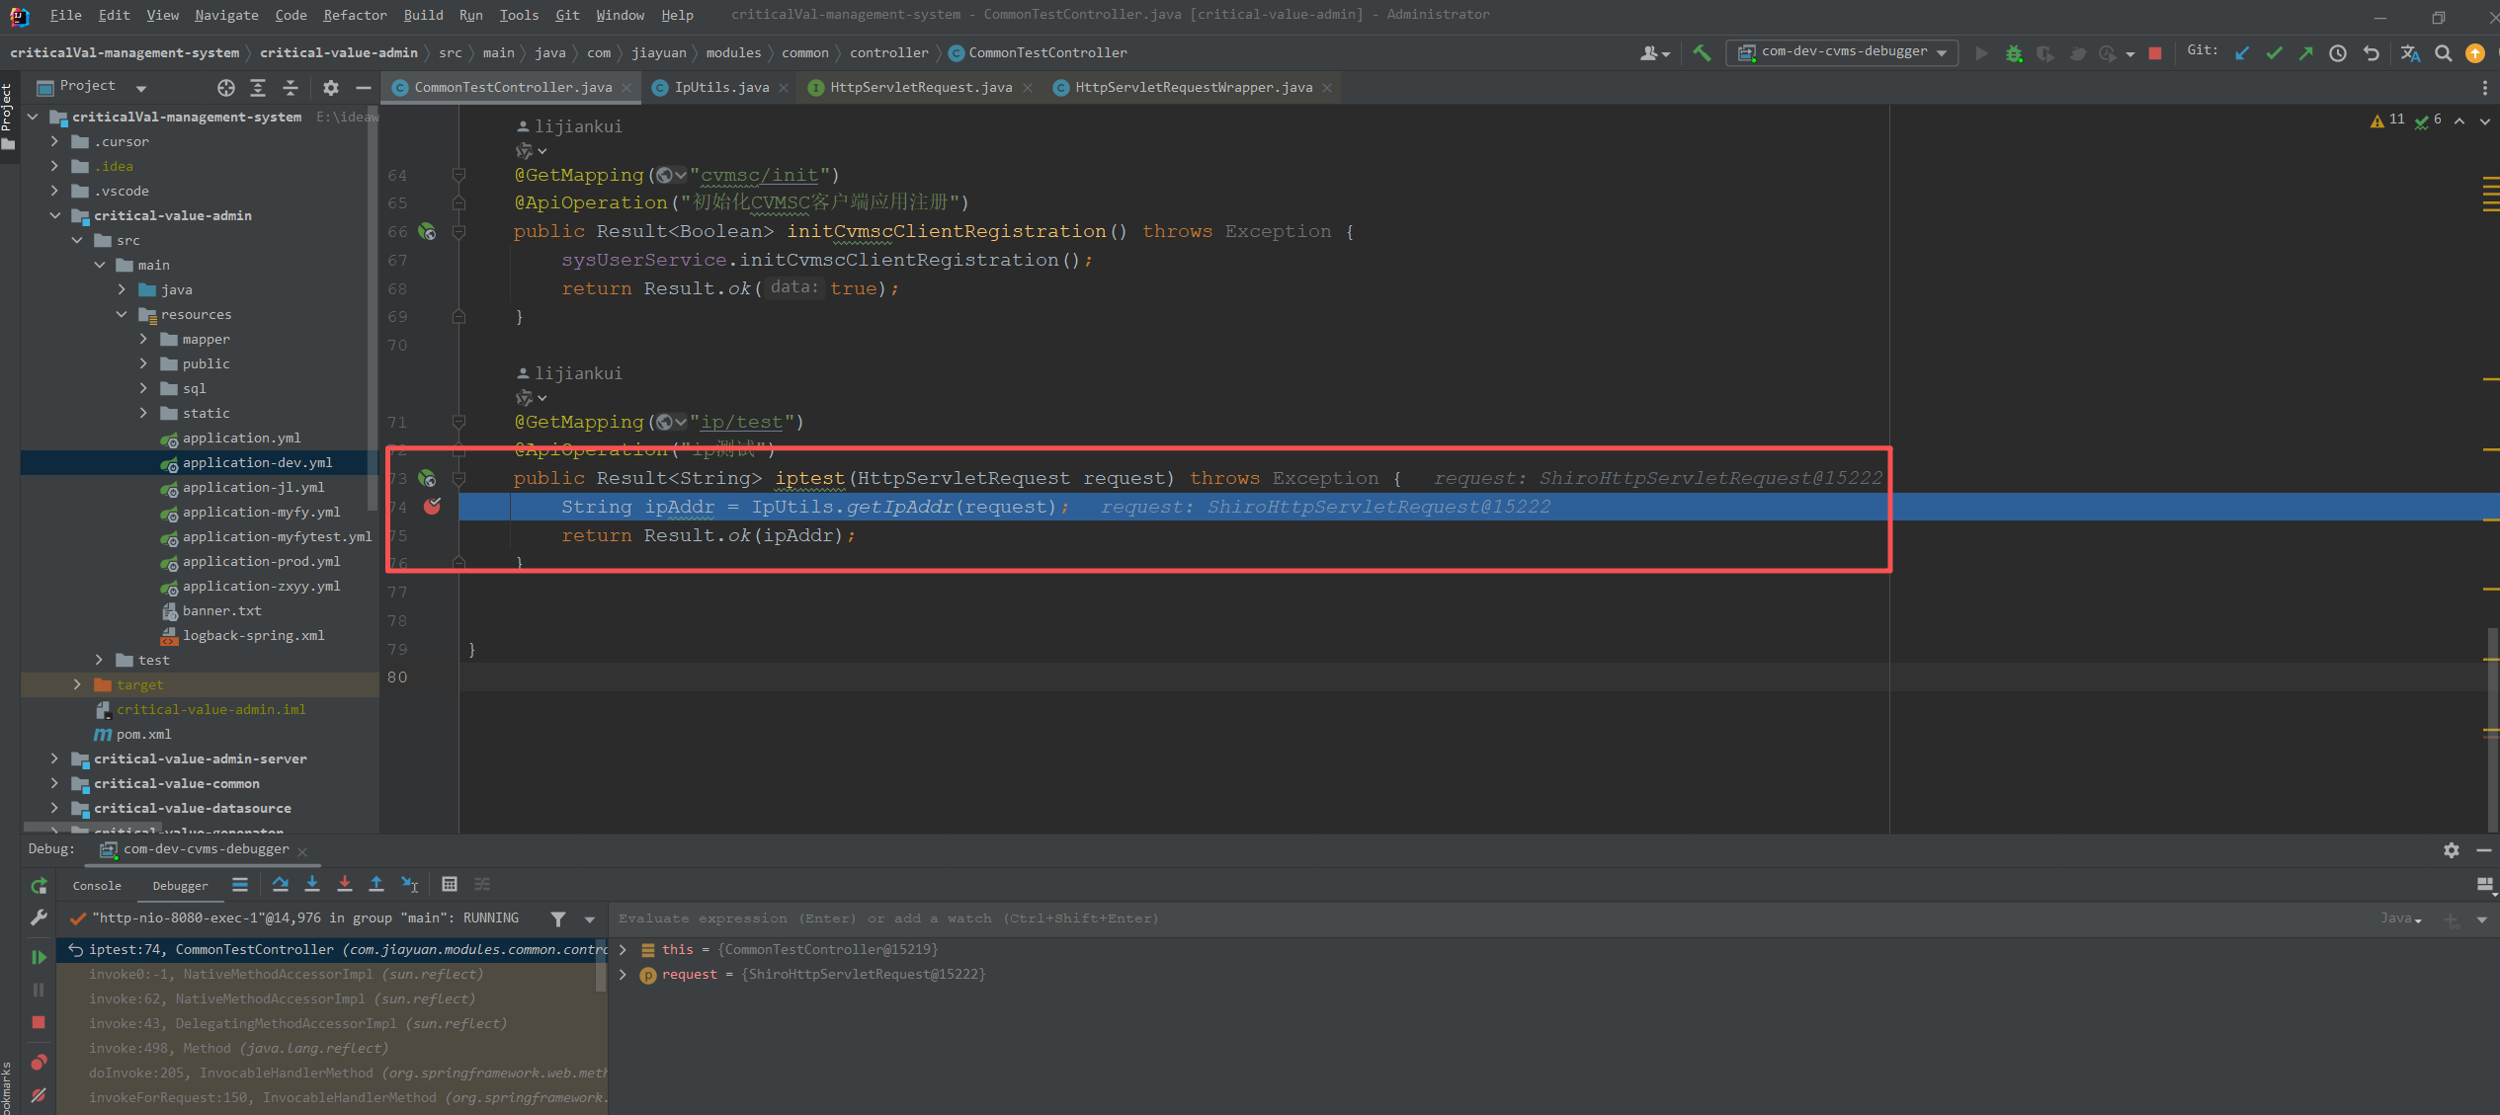The image size is (2500, 1115).
Task: Switch to the IpUtils.java tab
Action: pyautogui.click(x=720, y=88)
